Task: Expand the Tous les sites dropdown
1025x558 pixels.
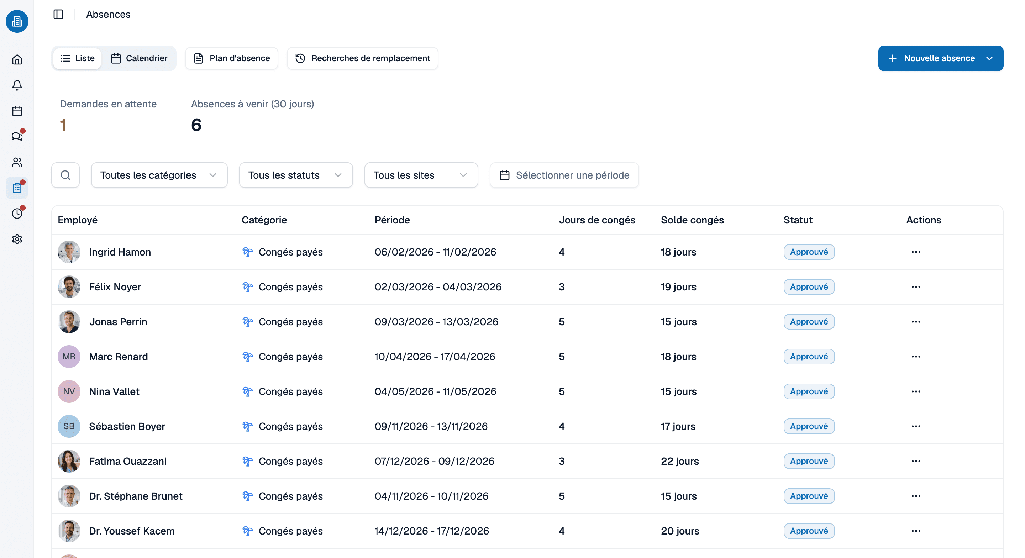Action: coord(421,175)
